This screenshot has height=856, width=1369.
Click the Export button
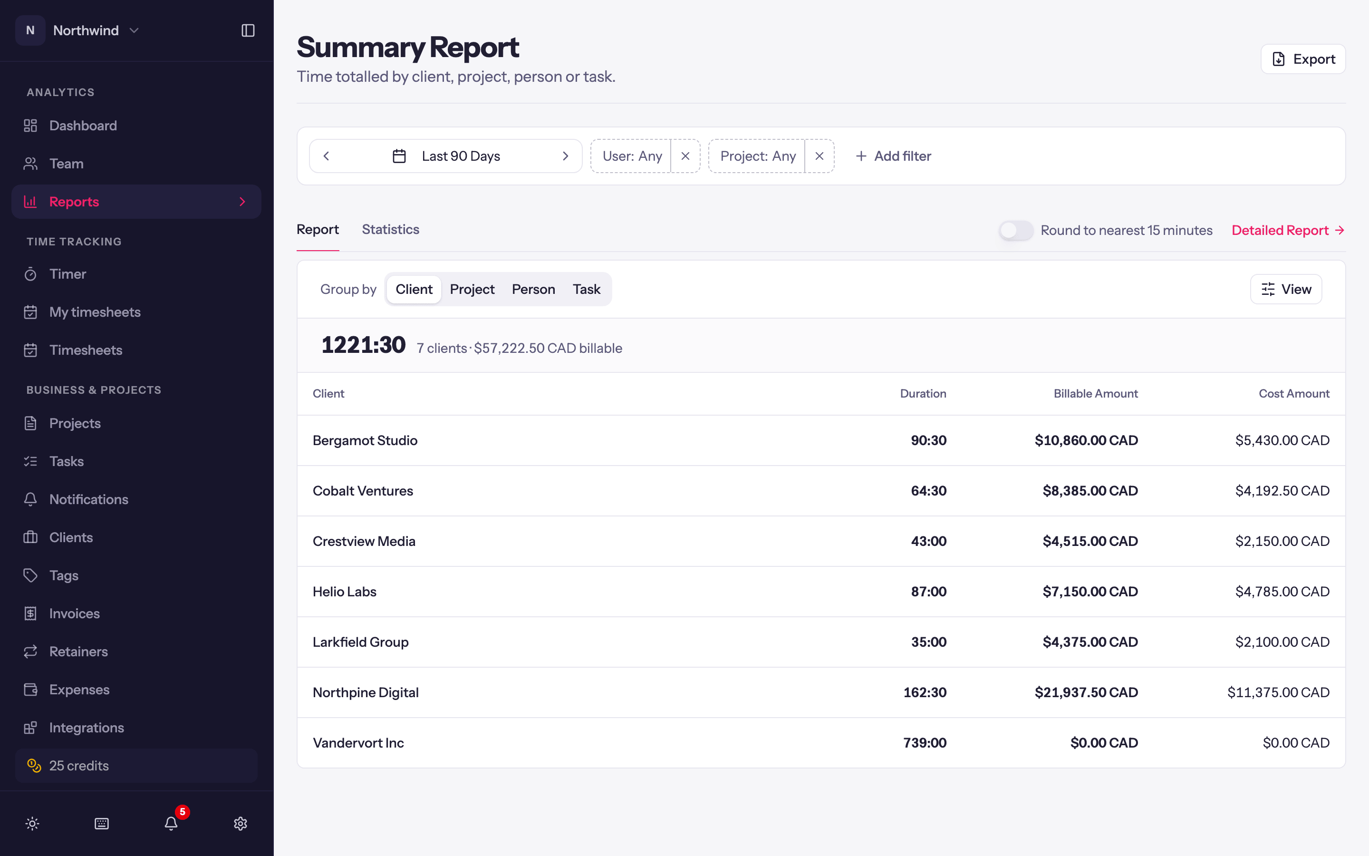click(x=1303, y=59)
